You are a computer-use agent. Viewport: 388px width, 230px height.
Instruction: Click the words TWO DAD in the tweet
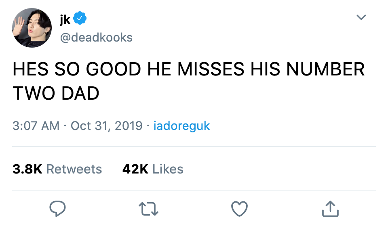(56, 93)
